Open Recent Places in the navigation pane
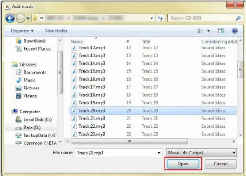Image resolution: width=246 pixels, height=176 pixels. 33,49
